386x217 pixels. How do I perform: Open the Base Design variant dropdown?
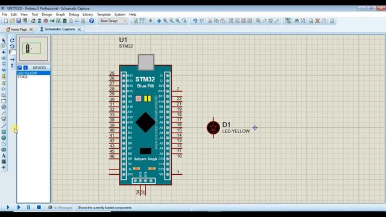tap(113, 21)
